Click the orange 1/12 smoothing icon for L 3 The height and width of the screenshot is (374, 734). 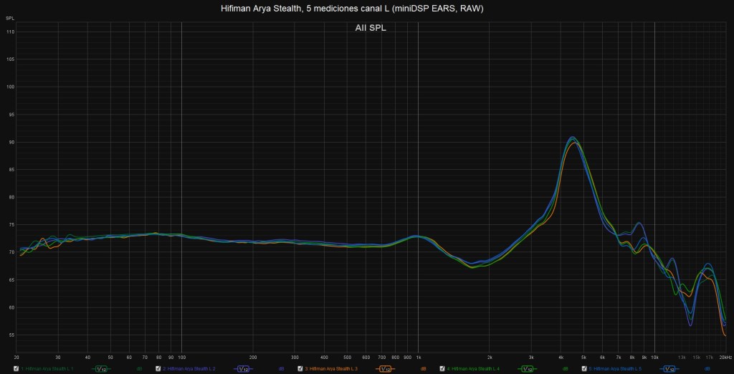pos(386,369)
